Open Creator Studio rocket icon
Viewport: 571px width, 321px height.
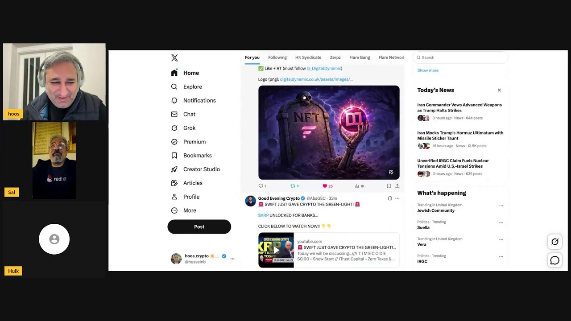[x=174, y=169]
